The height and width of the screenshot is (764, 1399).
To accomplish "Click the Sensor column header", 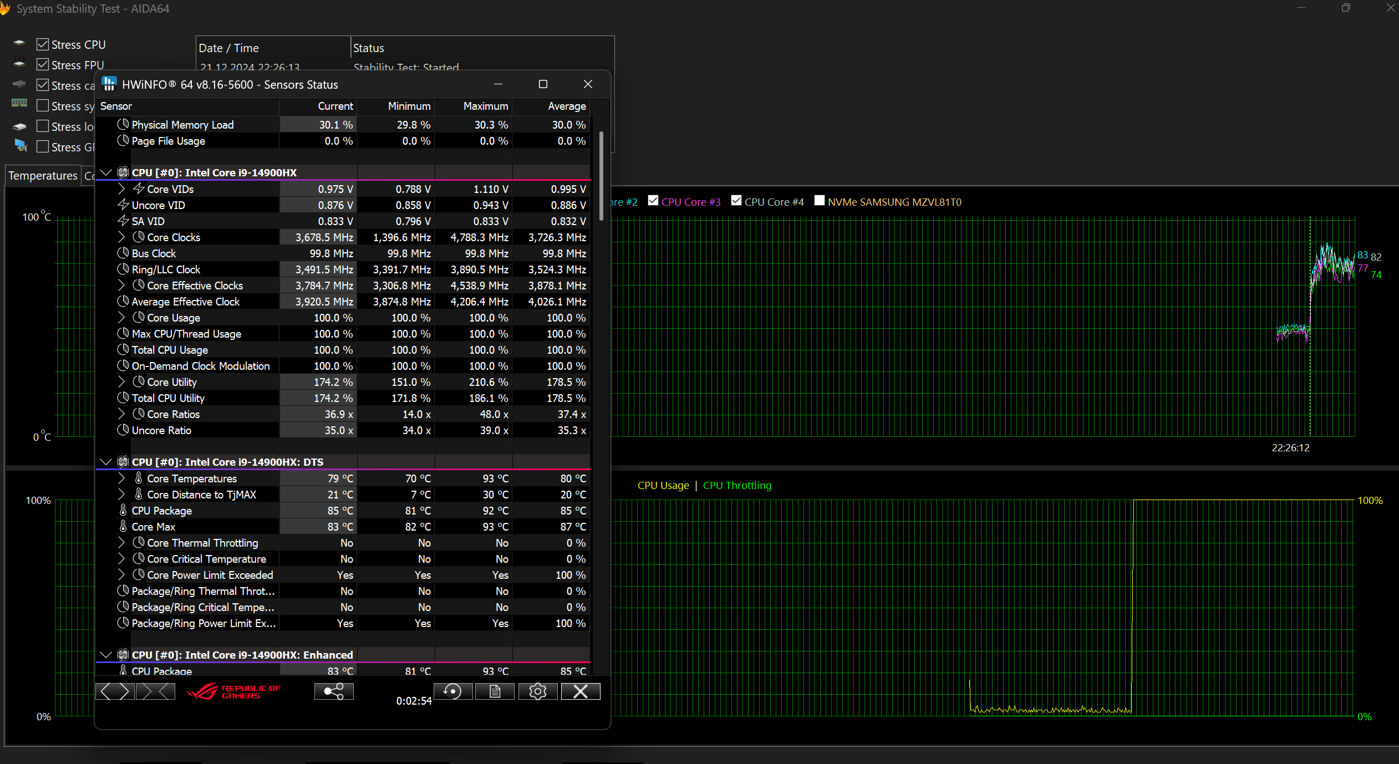I will (187, 106).
